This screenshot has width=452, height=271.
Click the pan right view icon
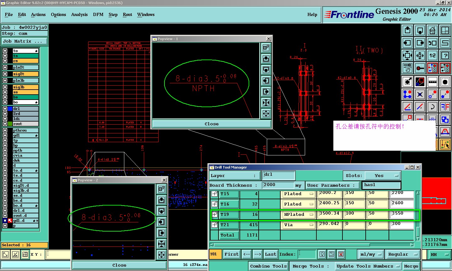pyautogui.click(x=420, y=43)
